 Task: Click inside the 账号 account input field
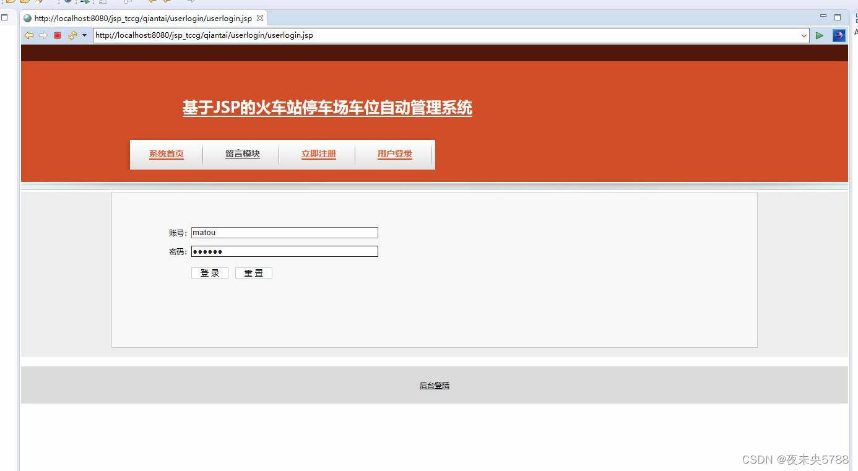coord(284,232)
